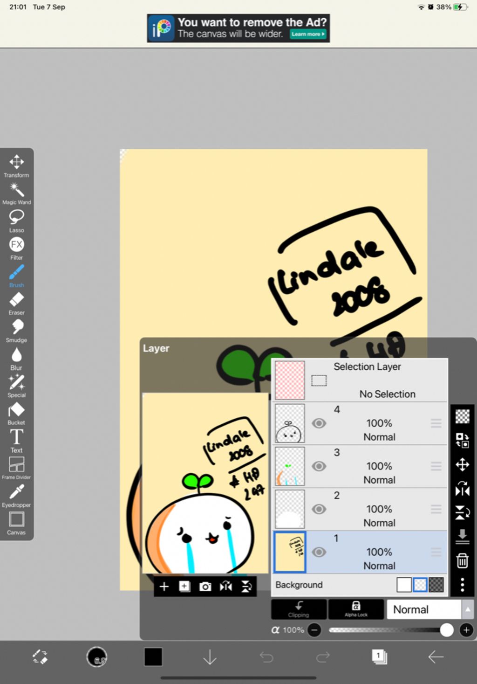Open the FX Filter tool
This screenshot has width=477, height=684.
[x=16, y=249]
